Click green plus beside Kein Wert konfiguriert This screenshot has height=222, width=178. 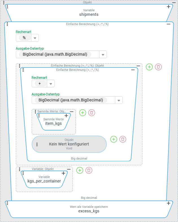point(114,139)
